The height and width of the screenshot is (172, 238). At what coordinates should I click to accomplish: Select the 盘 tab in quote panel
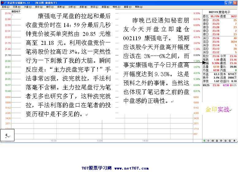pos(217,141)
